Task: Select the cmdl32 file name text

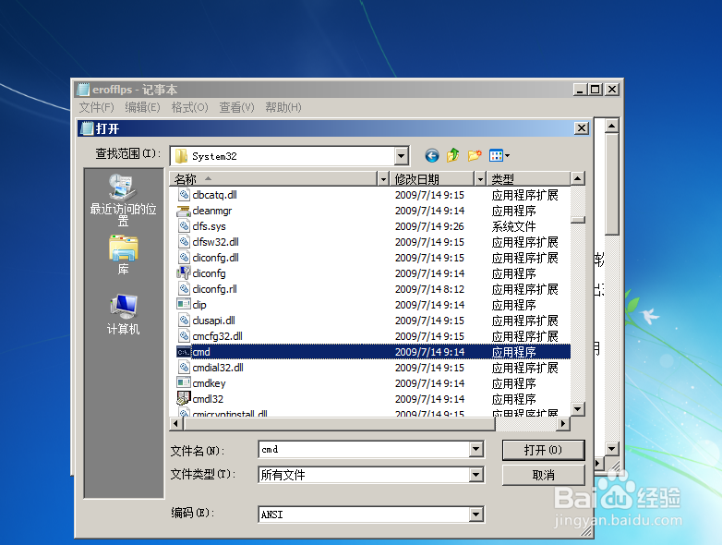Action: click(x=208, y=399)
